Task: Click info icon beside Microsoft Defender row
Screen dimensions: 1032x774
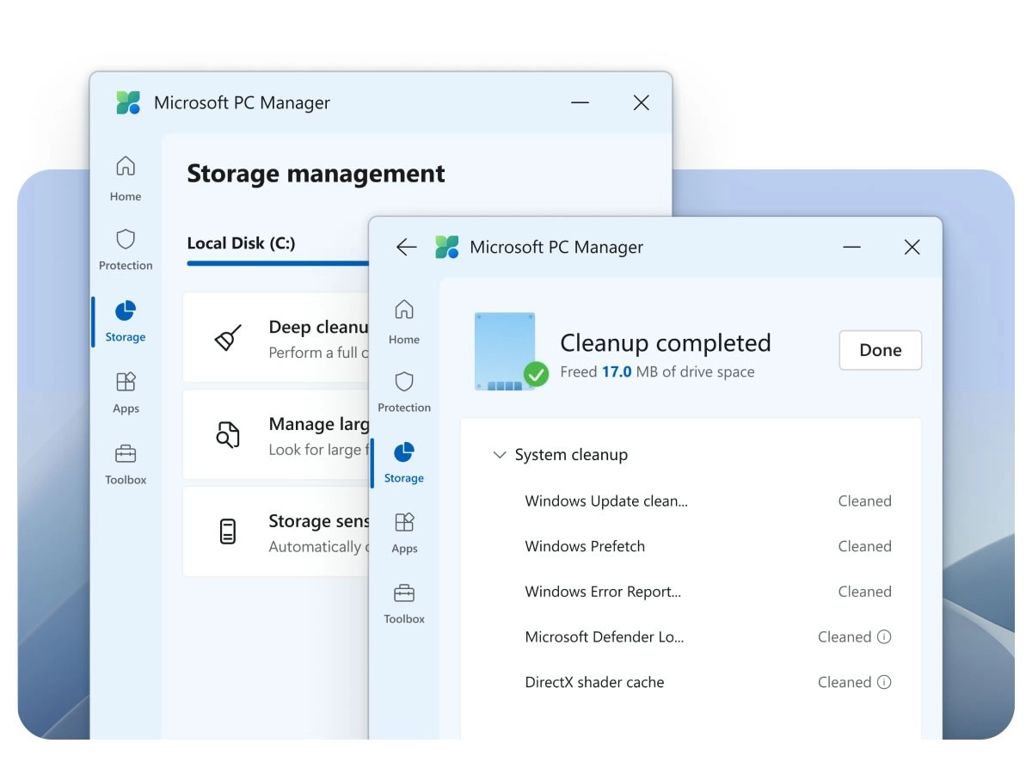Action: (884, 637)
